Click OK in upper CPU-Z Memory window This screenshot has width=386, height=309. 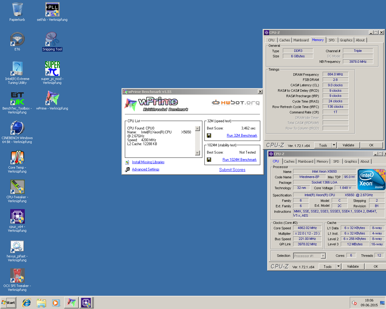[371, 145]
